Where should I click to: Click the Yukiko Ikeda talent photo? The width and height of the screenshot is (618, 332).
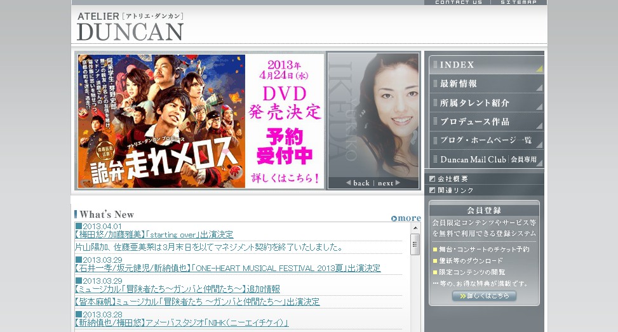tap(373, 116)
